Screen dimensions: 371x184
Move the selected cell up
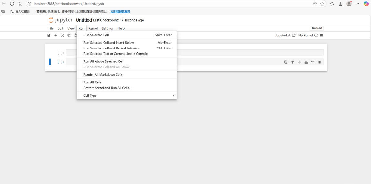(292, 62)
